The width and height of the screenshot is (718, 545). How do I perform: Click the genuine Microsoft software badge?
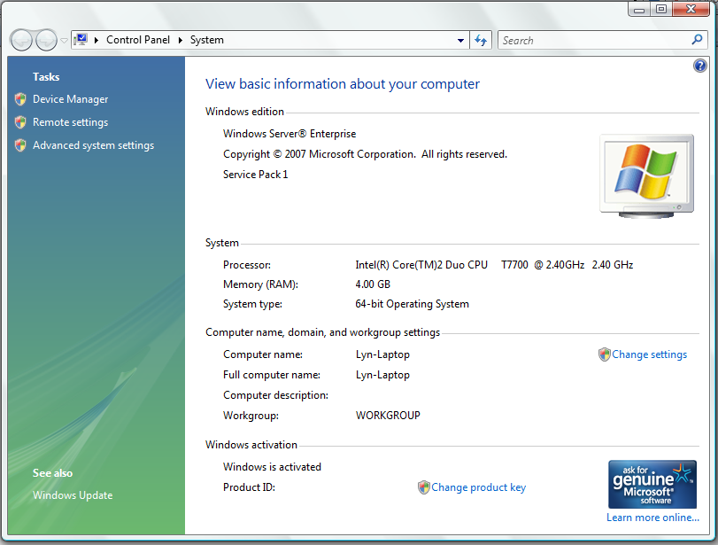click(652, 484)
